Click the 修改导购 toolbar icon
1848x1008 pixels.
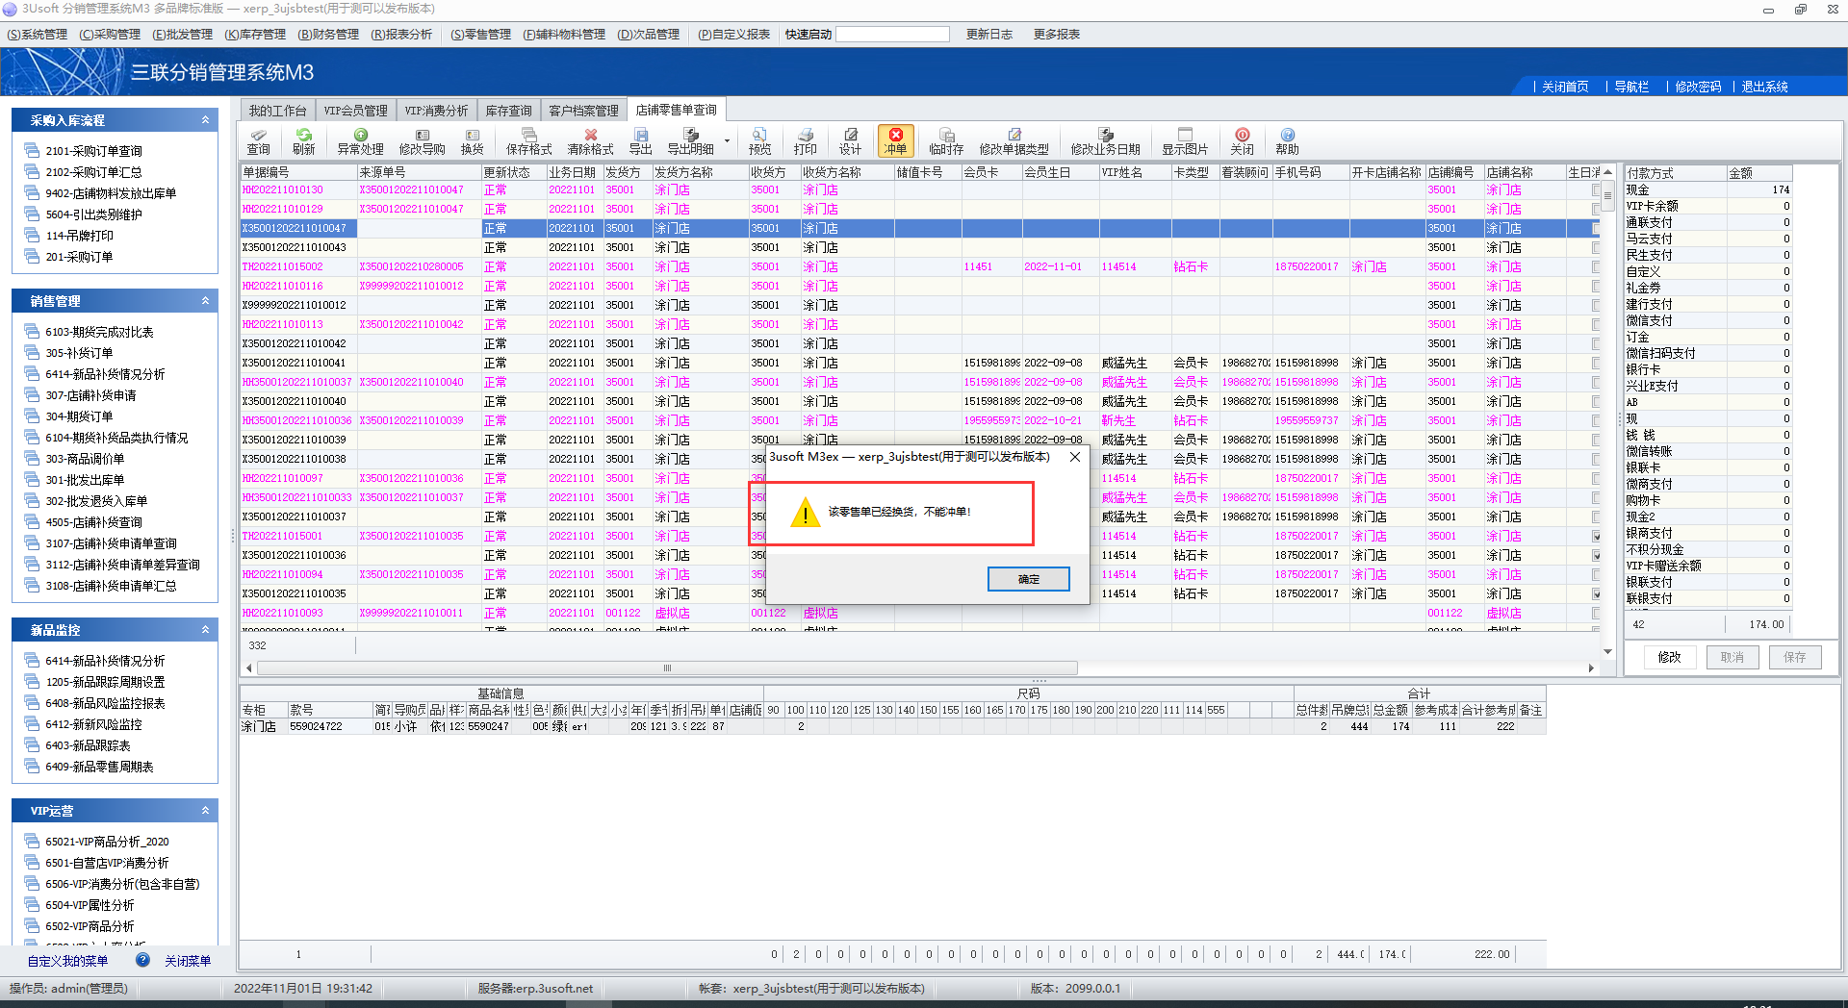coord(423,141)
